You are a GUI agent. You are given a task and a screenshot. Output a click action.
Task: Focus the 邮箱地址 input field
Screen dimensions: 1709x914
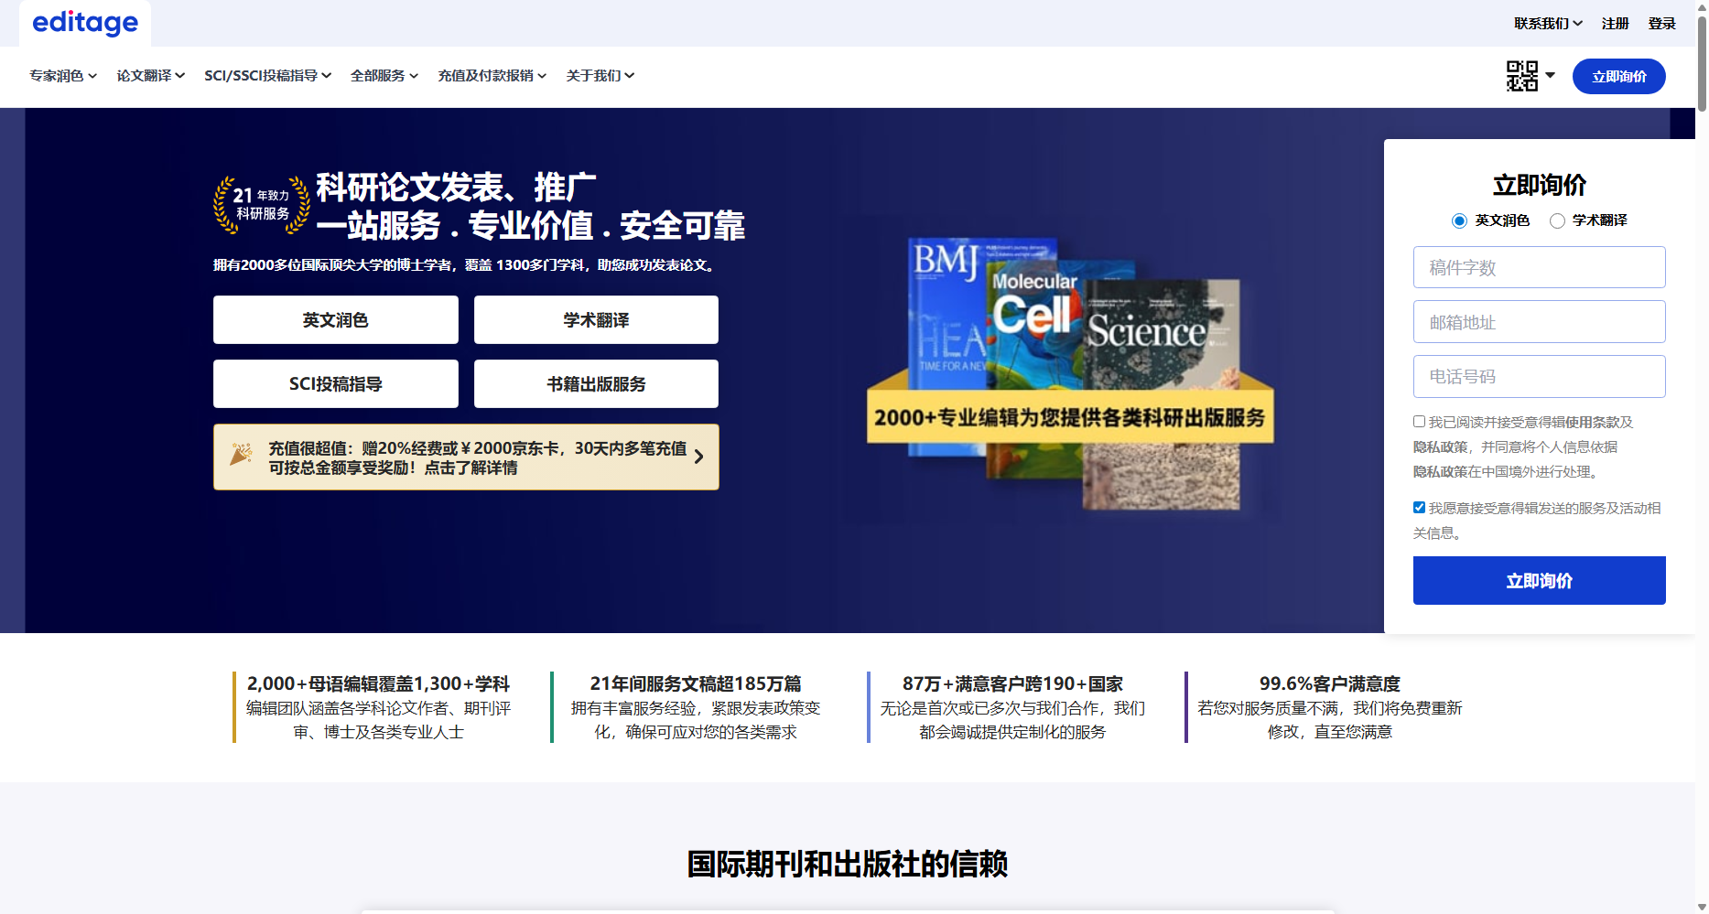(x=1540, y=322)
